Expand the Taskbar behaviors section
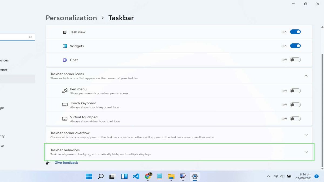This screenshot has width=324, height=182. point(306,152)
